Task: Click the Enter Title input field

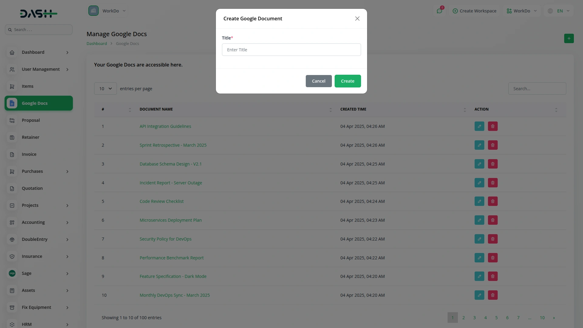Action: 291,50
